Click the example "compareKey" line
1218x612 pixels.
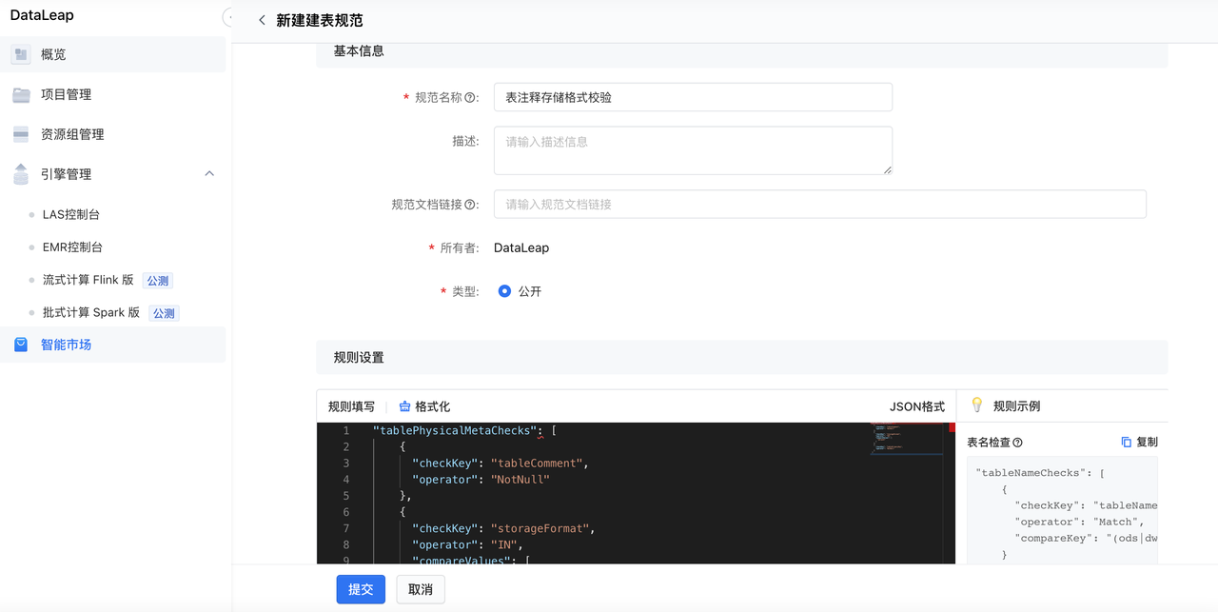tap(1086, 538)
